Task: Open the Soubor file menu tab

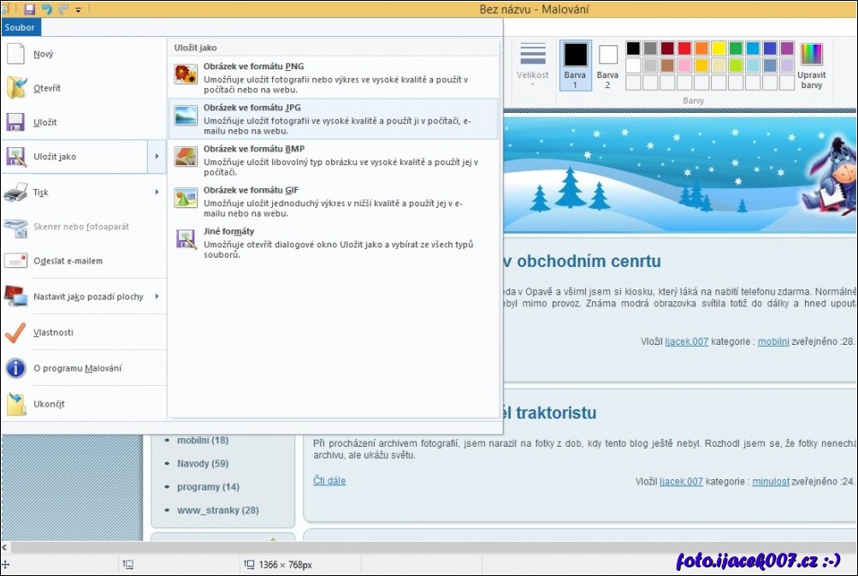Action: pyautogui.click(x=19, y=27)
